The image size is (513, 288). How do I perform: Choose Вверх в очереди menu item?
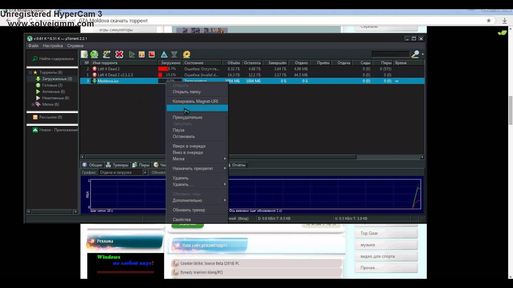(197, 146)
